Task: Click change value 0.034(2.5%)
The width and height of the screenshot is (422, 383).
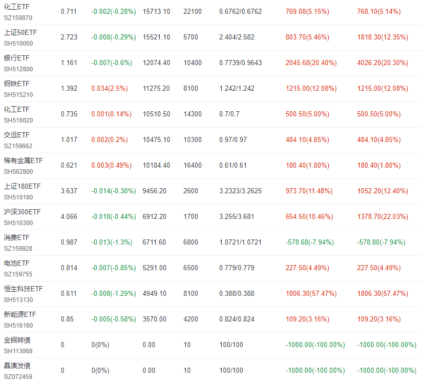Action: coord(110,88)
